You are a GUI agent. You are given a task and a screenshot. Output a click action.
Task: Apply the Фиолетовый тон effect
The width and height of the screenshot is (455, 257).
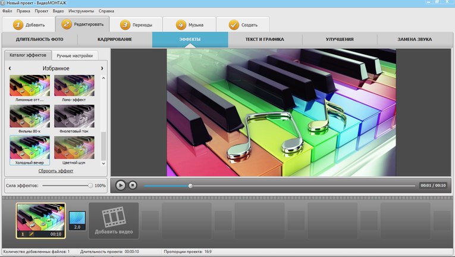(x=74, y=116)
